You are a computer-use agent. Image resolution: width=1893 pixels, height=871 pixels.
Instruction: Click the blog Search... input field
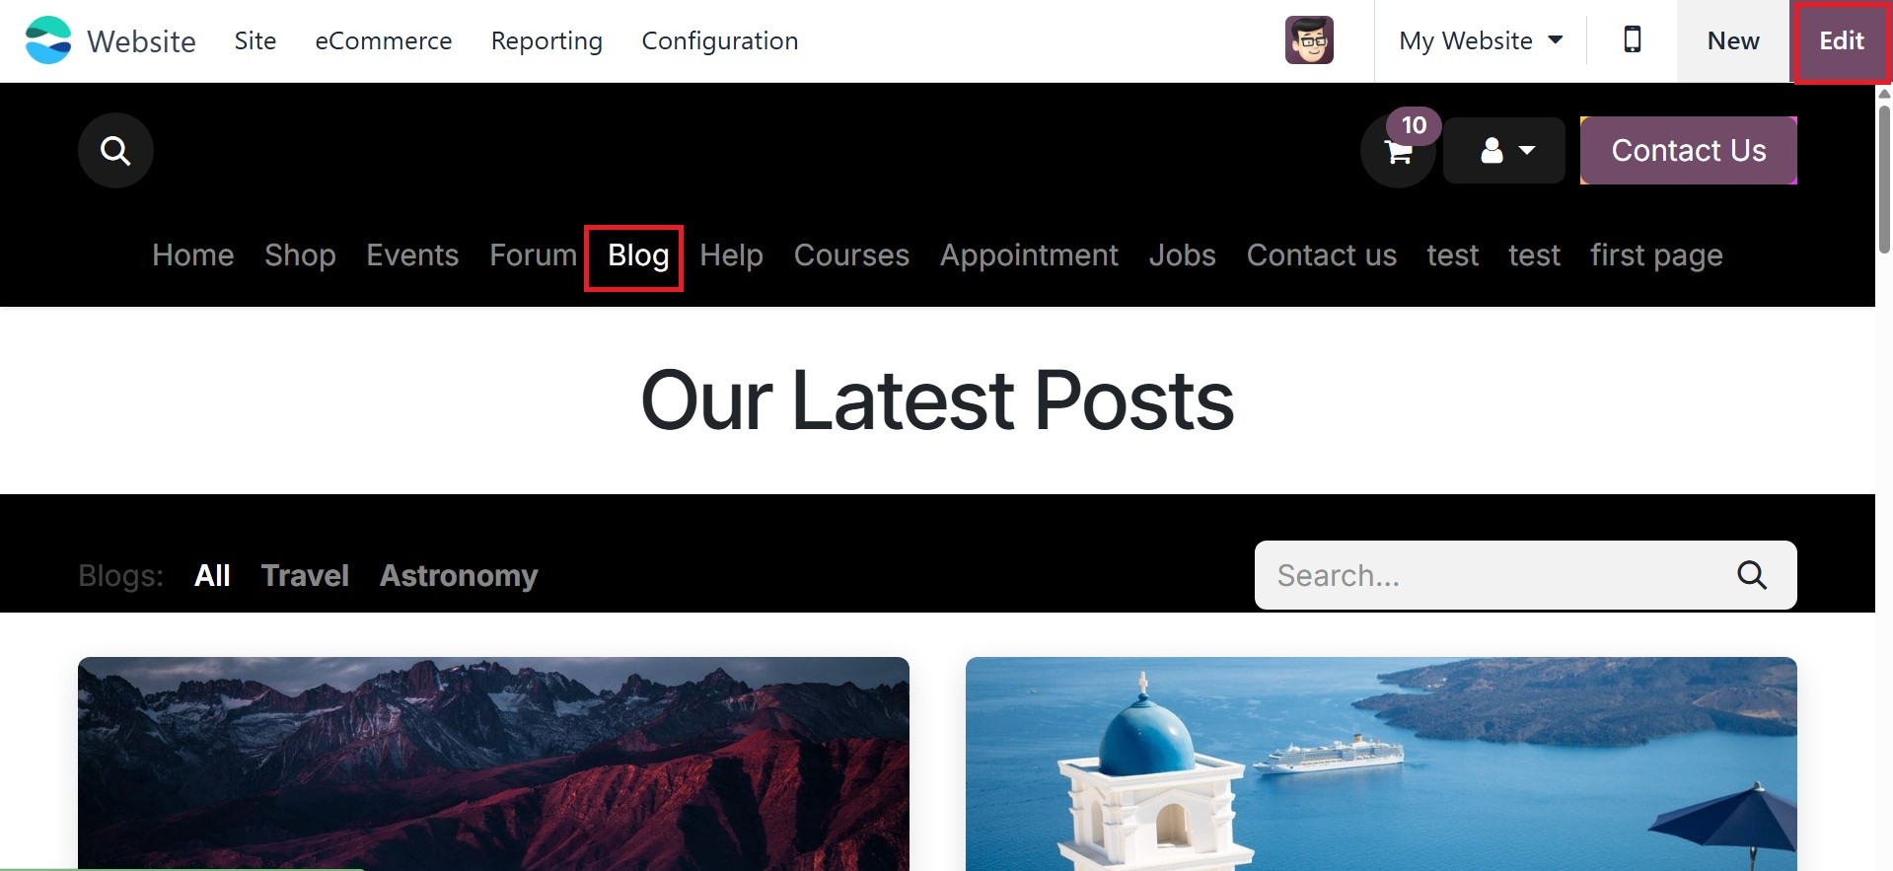tap(1494, 575)
